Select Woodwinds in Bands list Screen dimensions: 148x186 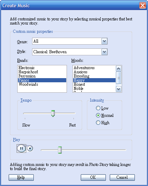coord(42,84)
